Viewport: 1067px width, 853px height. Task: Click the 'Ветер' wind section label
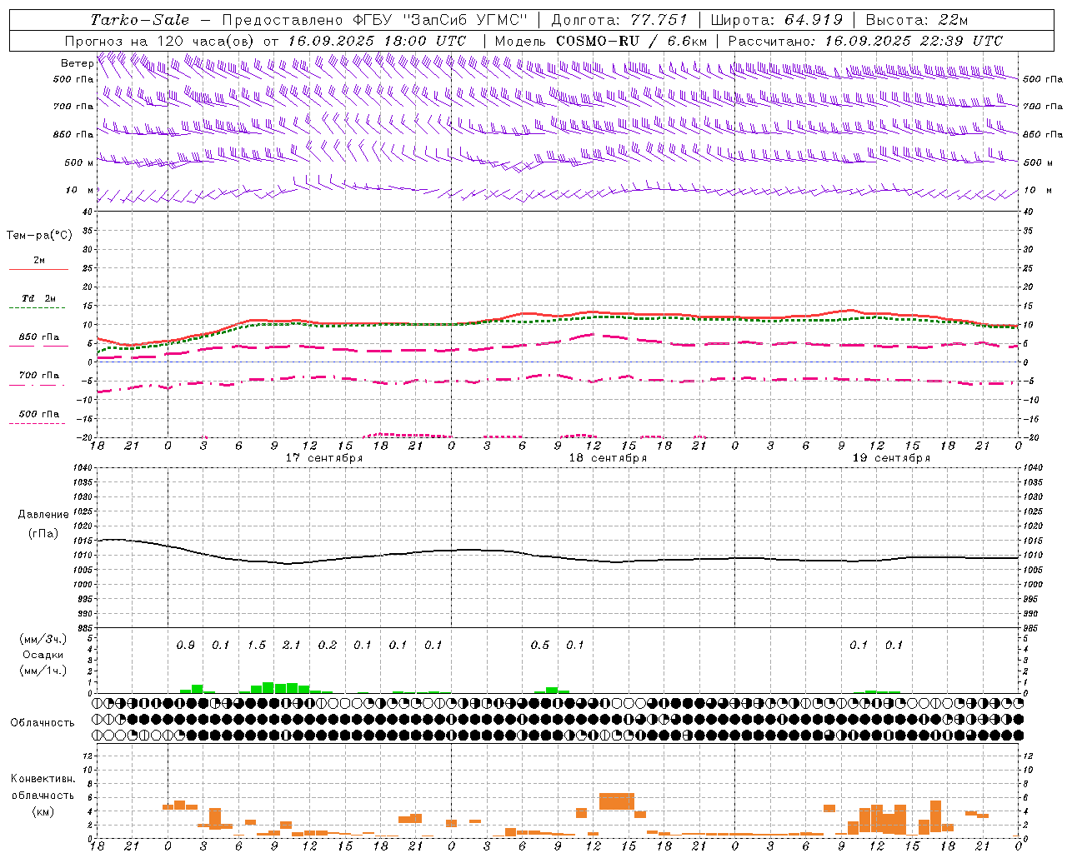tap(77, 63)
